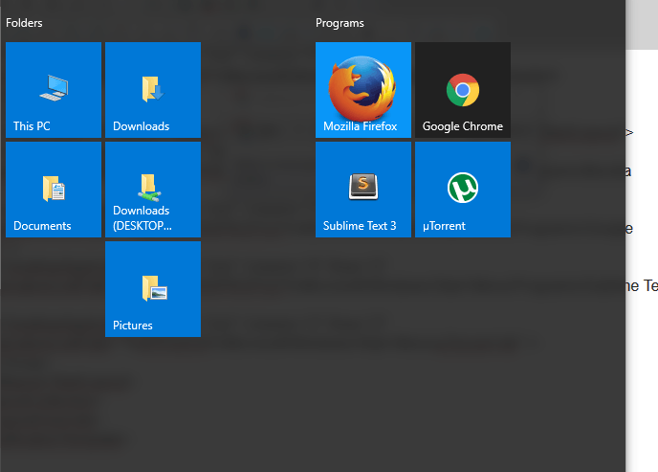The width and height of the screenshot is (658, 472).
Task: Click the 'Sublime Text 3' tile label
Action: [x=360, y=226]
